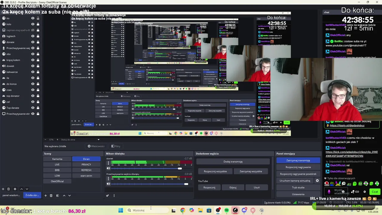The width and height of the screenshot is (382, 215).
Task: Mute the Przechwytywanie wejścia dźwięku channel
Action: [108, 184]
